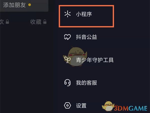Viewport: 150px width, 113px height.
Task: Open the 抖音公益 menu text
Action: click(86, 37)
